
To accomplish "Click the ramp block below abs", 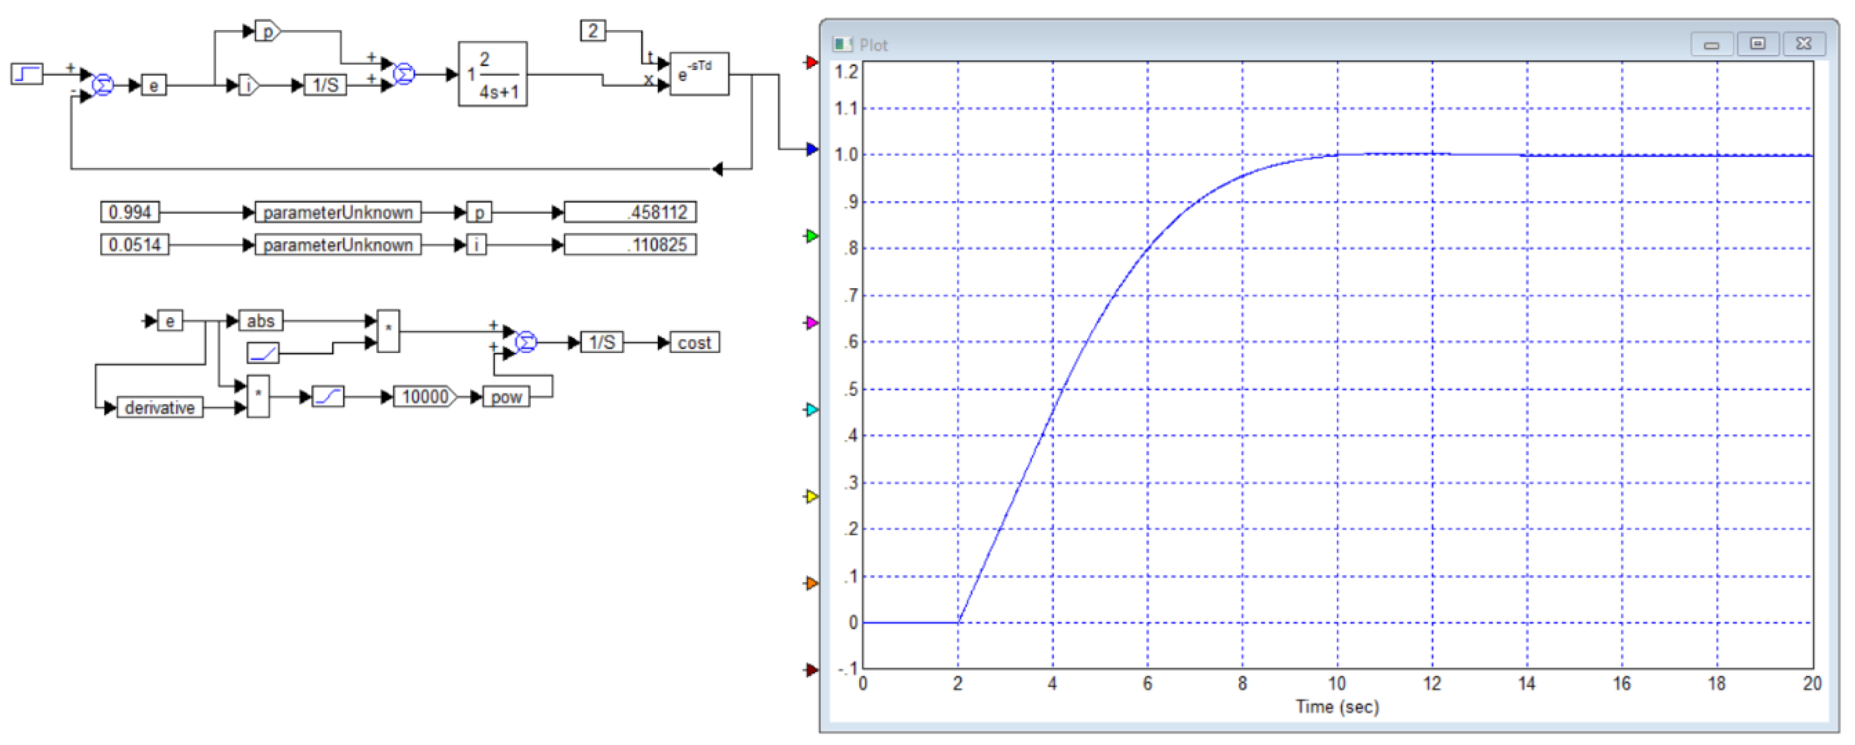I will point(263,353).
